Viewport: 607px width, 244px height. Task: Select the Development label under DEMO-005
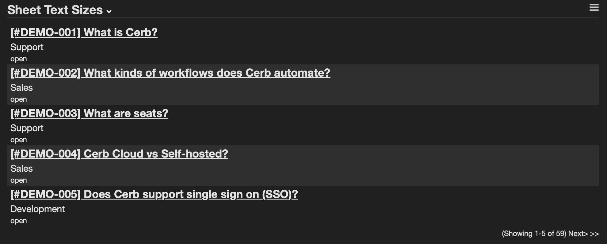coord(37,209)
